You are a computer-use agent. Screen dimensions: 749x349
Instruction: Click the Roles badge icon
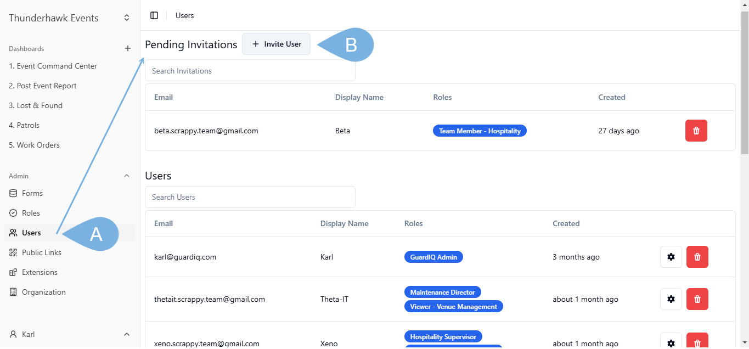click(13, 213)
